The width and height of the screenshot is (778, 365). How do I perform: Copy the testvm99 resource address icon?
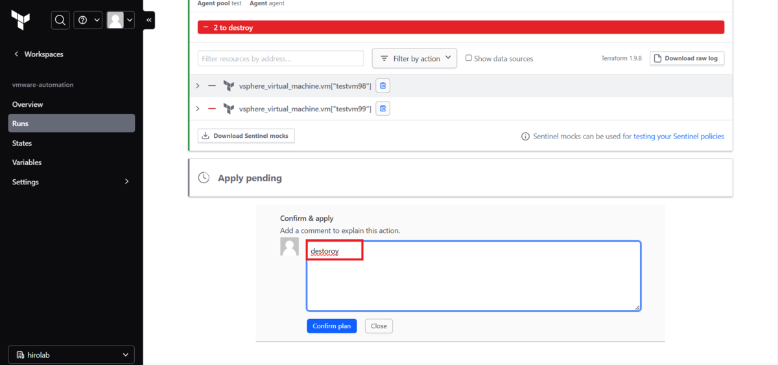click(383, 108)
